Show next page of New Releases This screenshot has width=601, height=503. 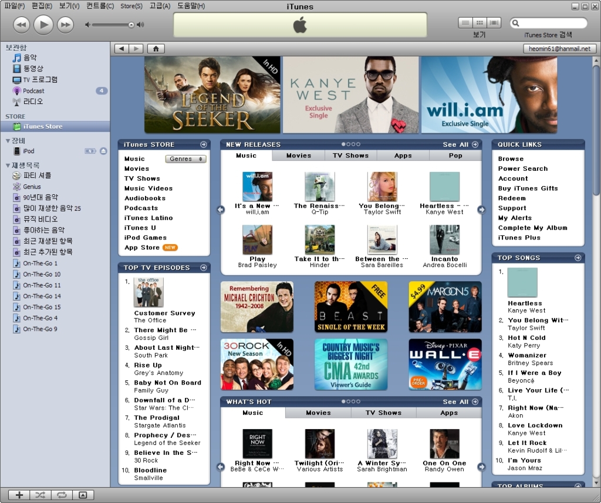[x=481, y=210]
